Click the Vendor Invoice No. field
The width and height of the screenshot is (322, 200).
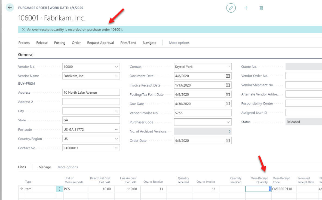203,113
